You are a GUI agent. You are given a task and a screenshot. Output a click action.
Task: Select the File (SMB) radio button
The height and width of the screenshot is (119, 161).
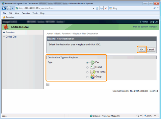[x=87, y=72]
